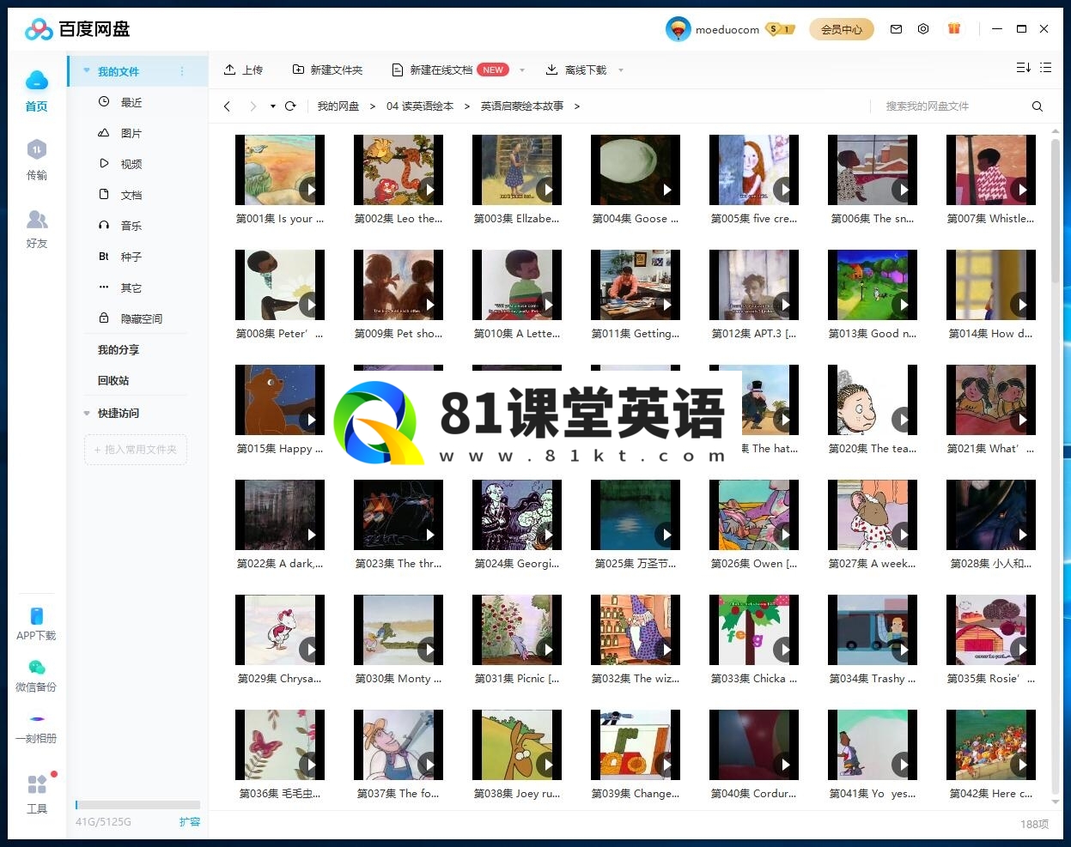Click the storage usage bar 41G/5125G
This screenshot has height=847, width=1071.
(137, 805)
